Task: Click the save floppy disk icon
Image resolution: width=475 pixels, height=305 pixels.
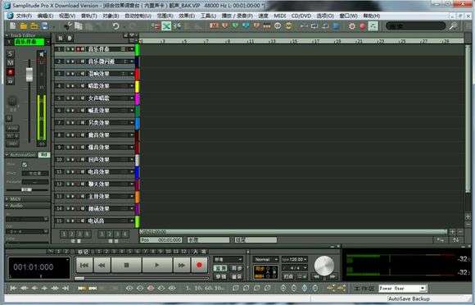Action: coord(44,26)
